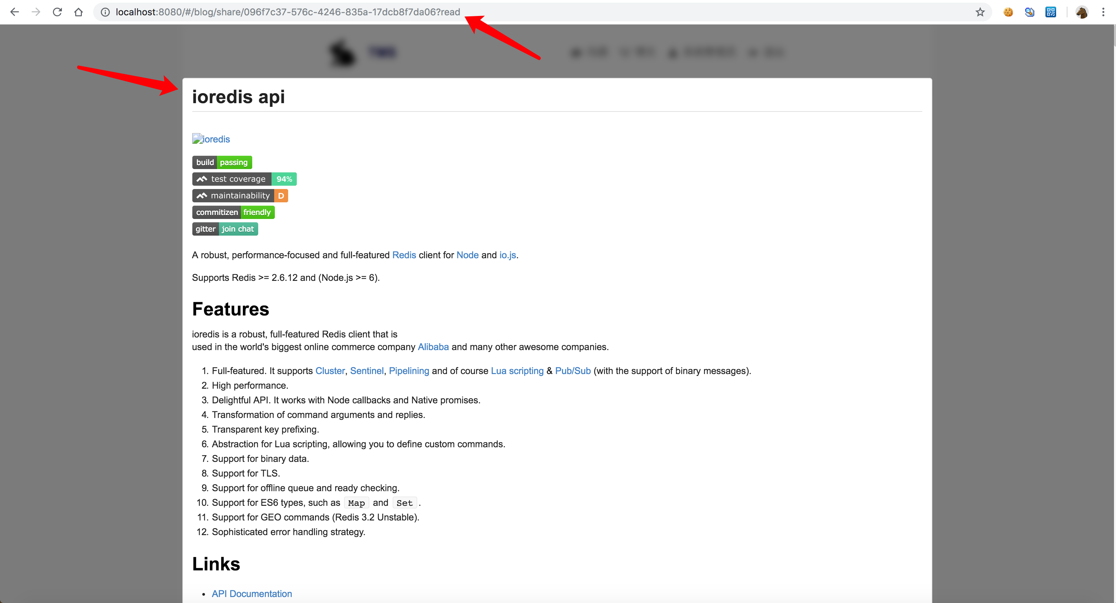Open the Chrome three-dot menu
Screen dimensions: 1116x603
tap(1103, 12)
